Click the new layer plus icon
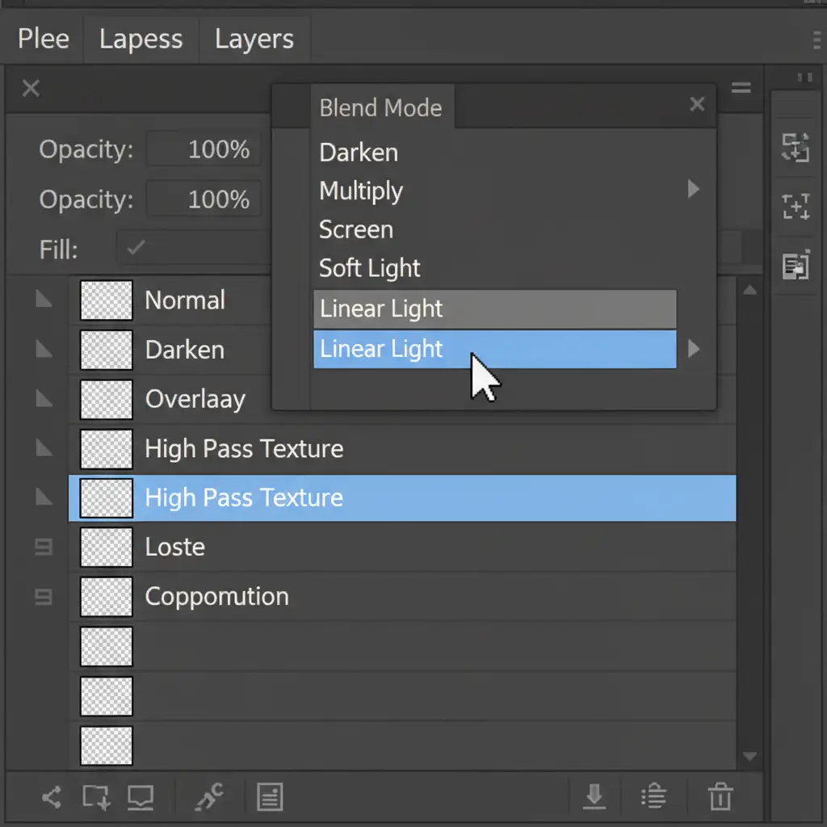 97,798
